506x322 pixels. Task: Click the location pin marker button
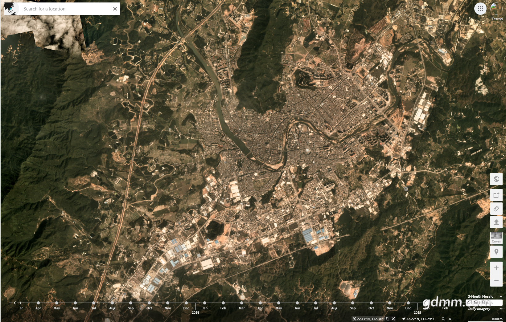point(496,252)
